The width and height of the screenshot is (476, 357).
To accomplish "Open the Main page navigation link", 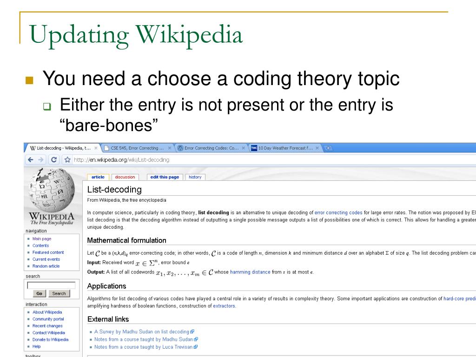I will (42, 239).
